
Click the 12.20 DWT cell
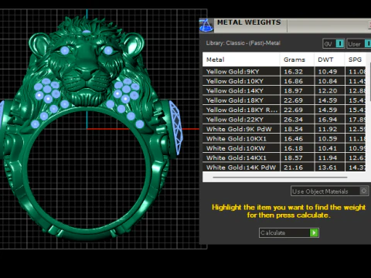pyautogui.click(x=329, y=90)
